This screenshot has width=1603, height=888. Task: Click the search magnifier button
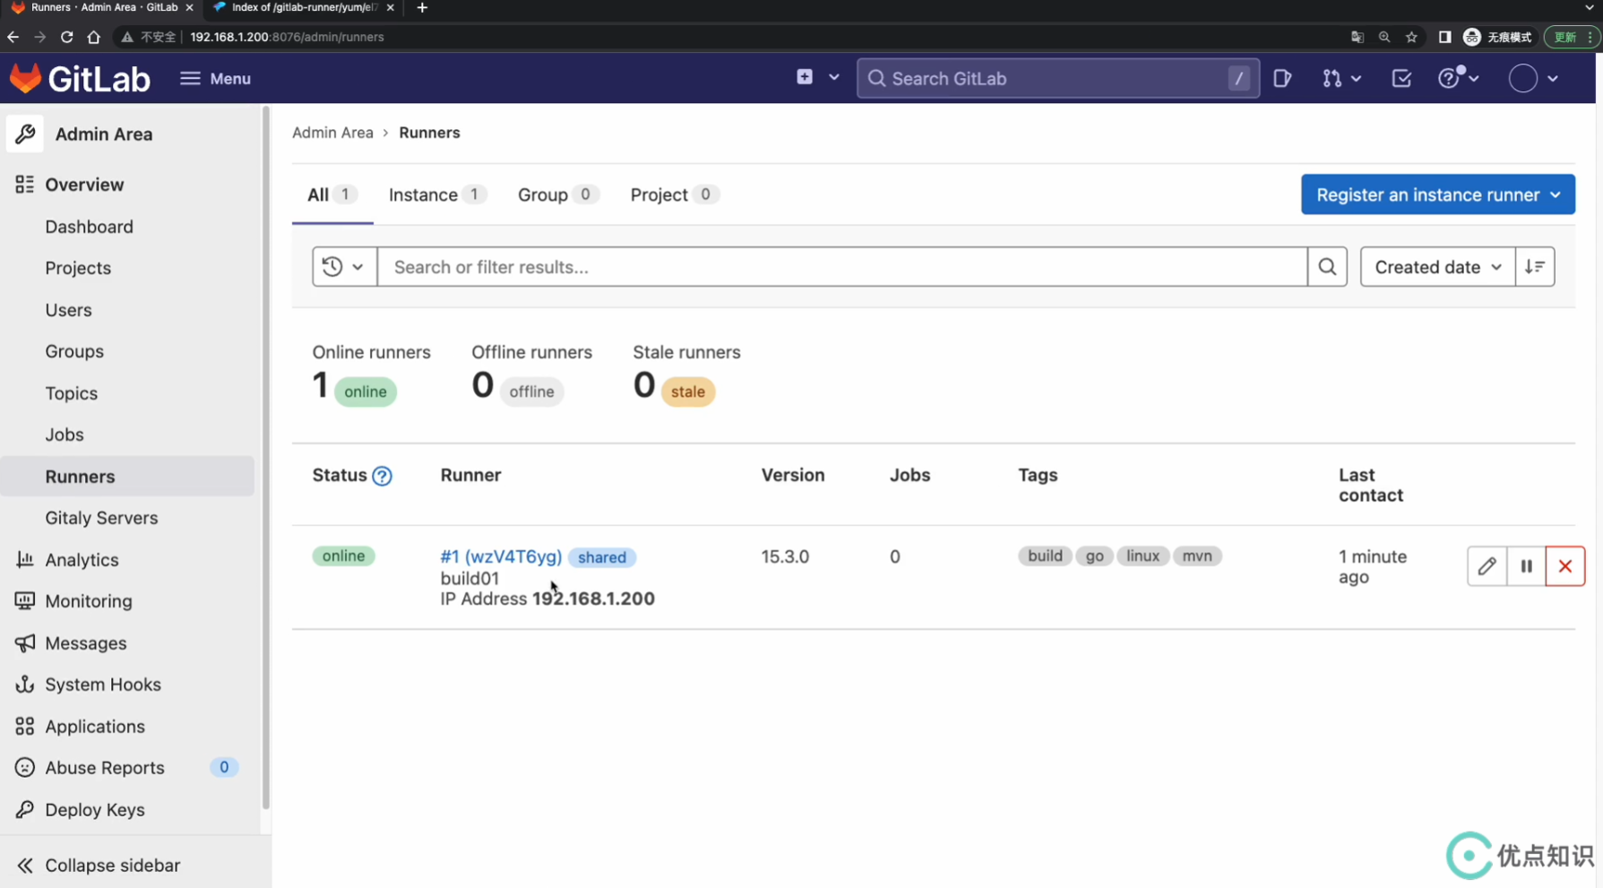click(x=1327, y=267)
